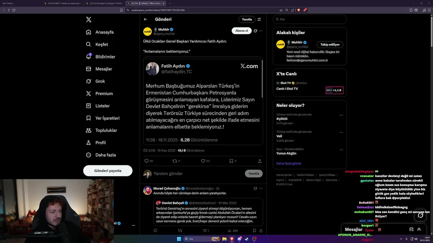Click Grok icon on Murad Çobanoğlu's reply
Screen dimensions: 433x243
tap(255, 188)
